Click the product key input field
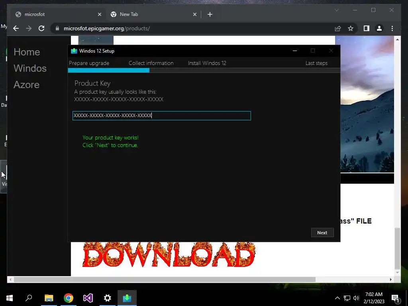The image size is (408, 306). point(162,116)
